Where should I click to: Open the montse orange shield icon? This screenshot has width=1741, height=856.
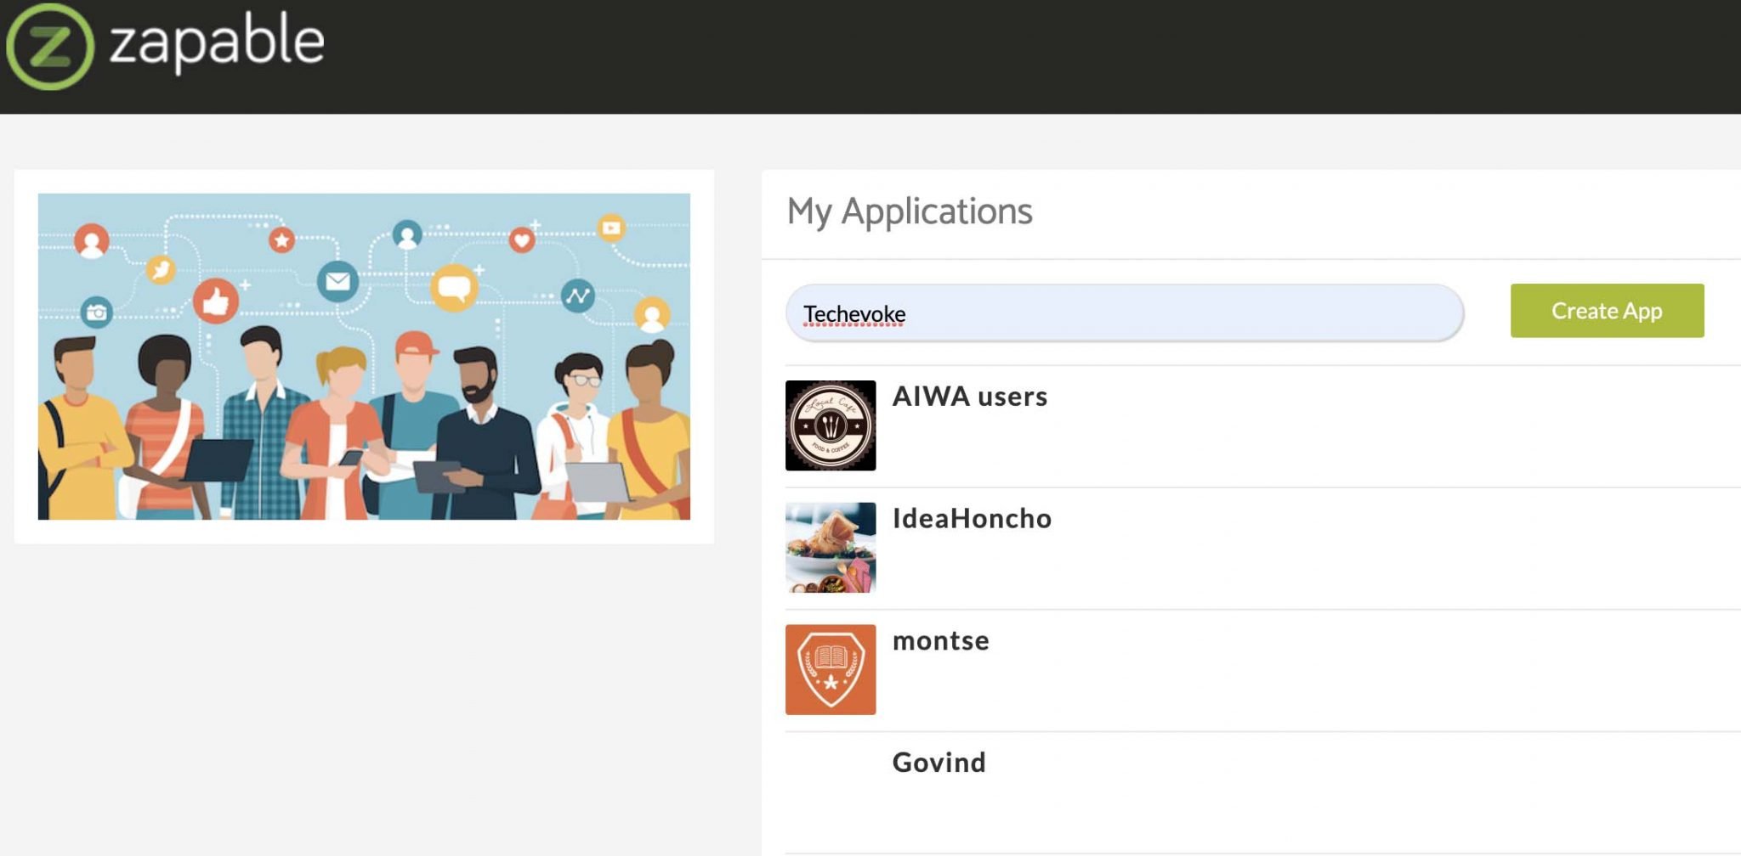(831, 670)
